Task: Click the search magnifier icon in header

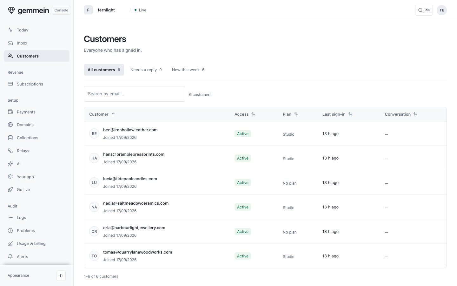Action: click(421, 10)
